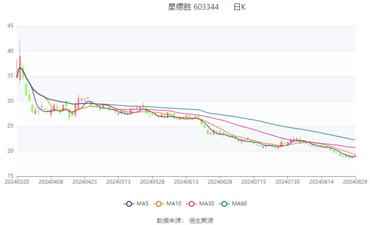Image resolution: width=370 pixels, height=225 pixels.
Task: Click y-axis value 15
Action: click(x=10, y=176)
